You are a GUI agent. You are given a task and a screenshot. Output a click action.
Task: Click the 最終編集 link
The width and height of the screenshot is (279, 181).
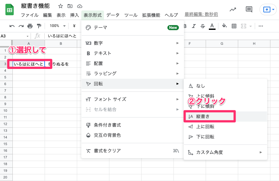click(201, 15)
